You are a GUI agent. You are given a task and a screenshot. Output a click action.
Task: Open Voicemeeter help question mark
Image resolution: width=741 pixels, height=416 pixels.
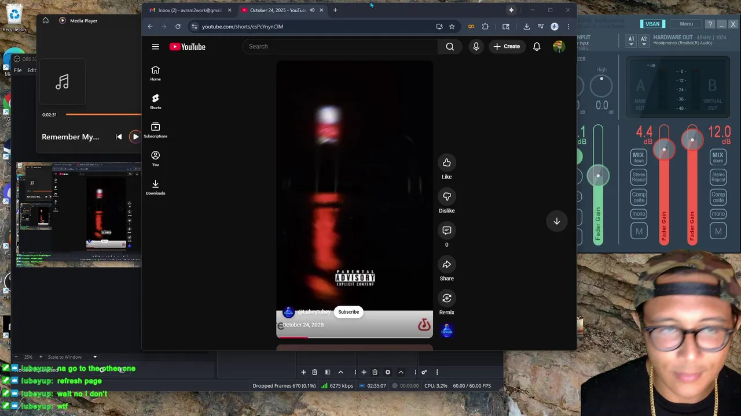pos(710,24)
